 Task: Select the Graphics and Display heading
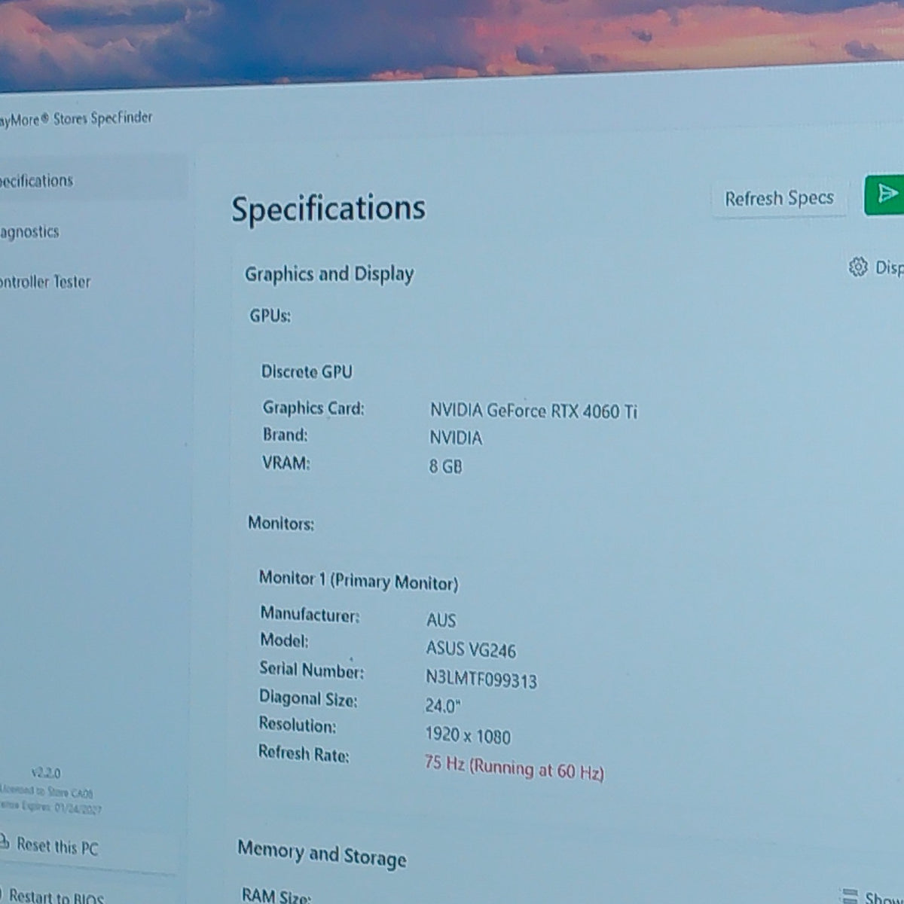329,274
